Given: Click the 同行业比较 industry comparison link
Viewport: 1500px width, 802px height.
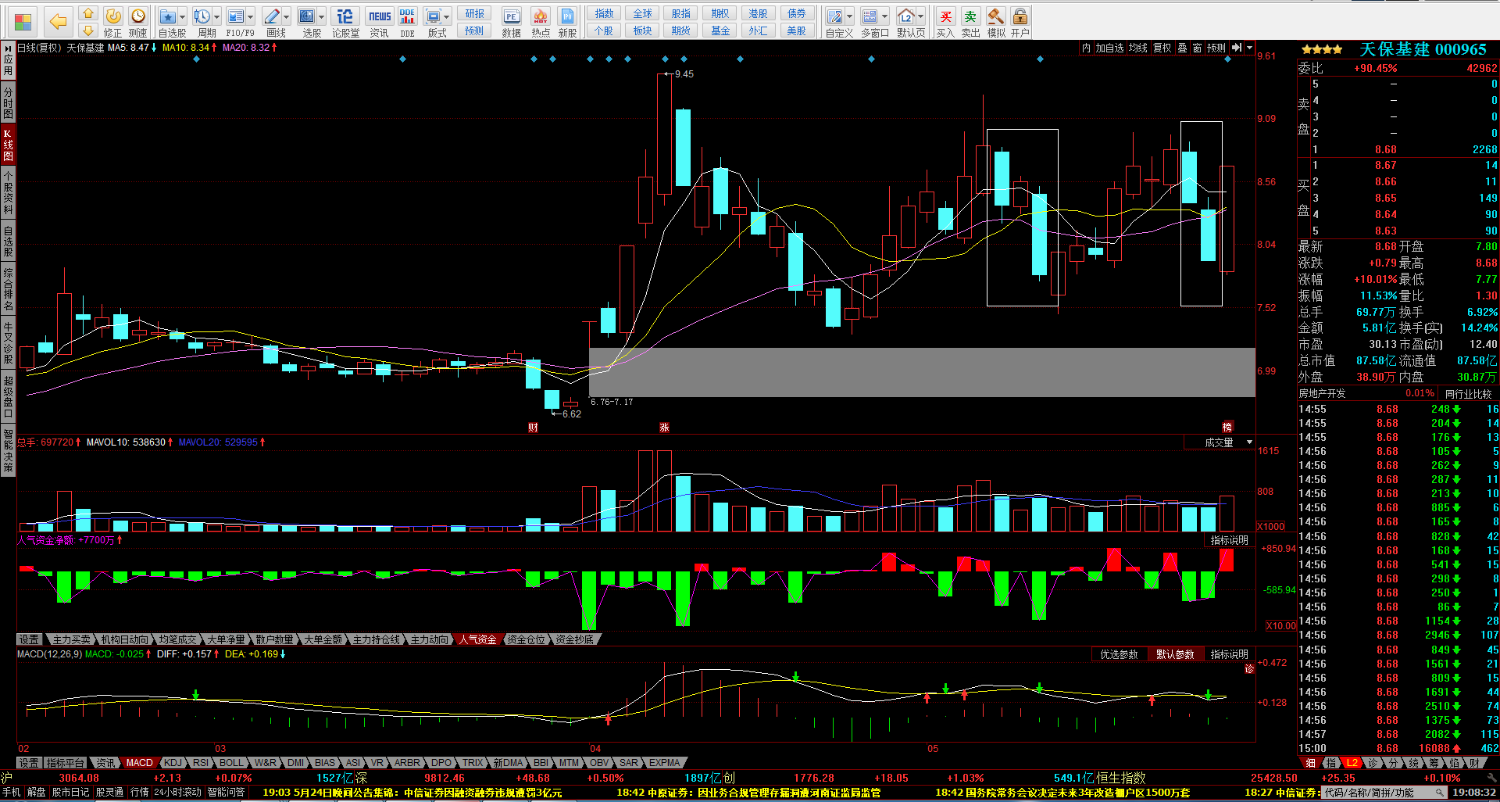Looking at the screenshot, I should pyautogui.click(x=1468, y=394).
